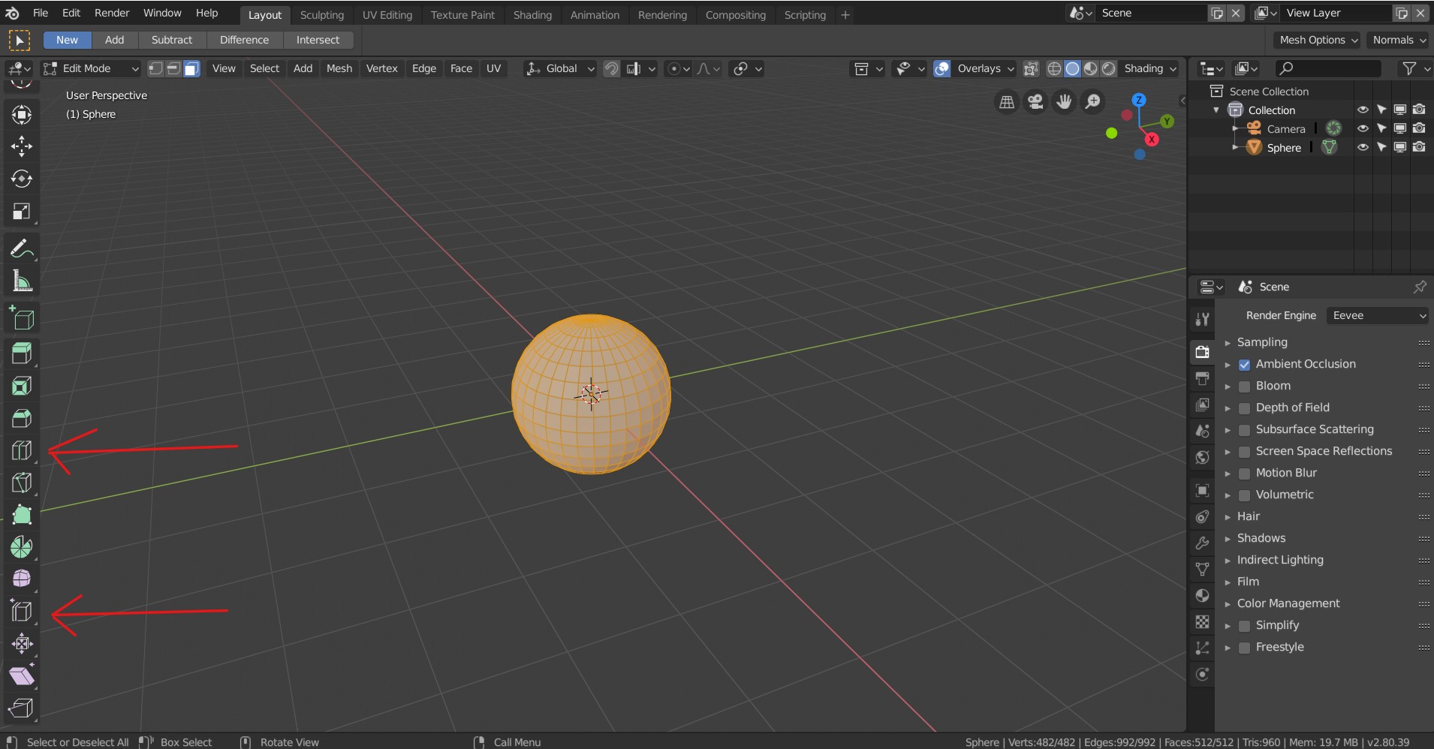Select the Extrude Region tool
Viewport: 1434px width, 749px height.
pos(22,353)
